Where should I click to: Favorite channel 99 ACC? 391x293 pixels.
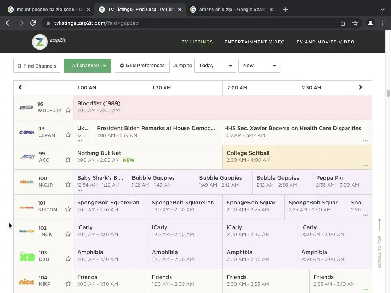(68, 159)
